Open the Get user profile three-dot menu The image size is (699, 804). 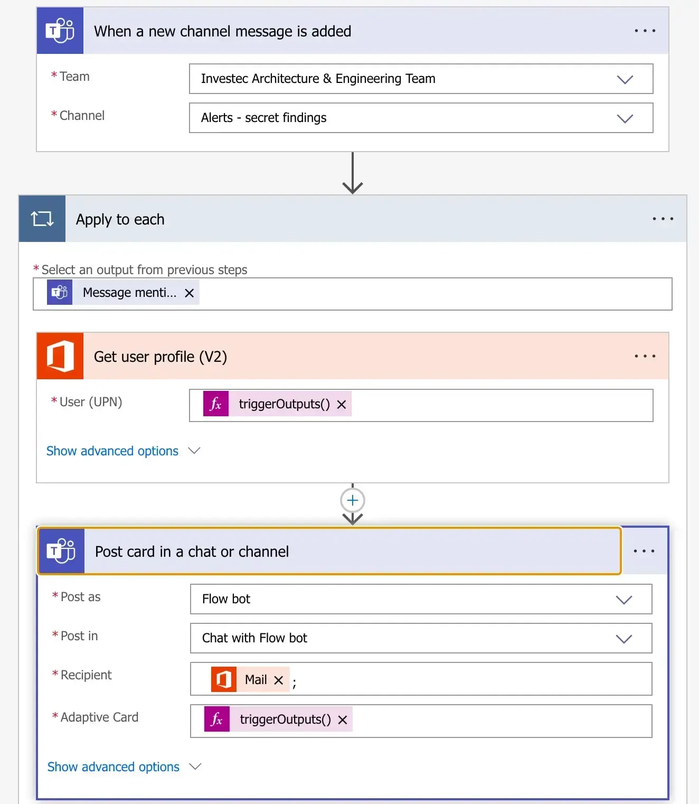(645, 357)
